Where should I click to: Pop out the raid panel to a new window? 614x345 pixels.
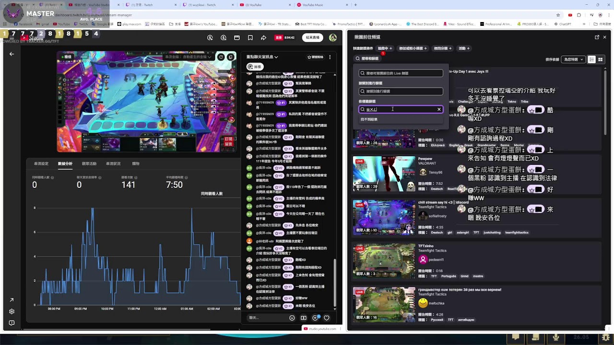tap(597, 37)
